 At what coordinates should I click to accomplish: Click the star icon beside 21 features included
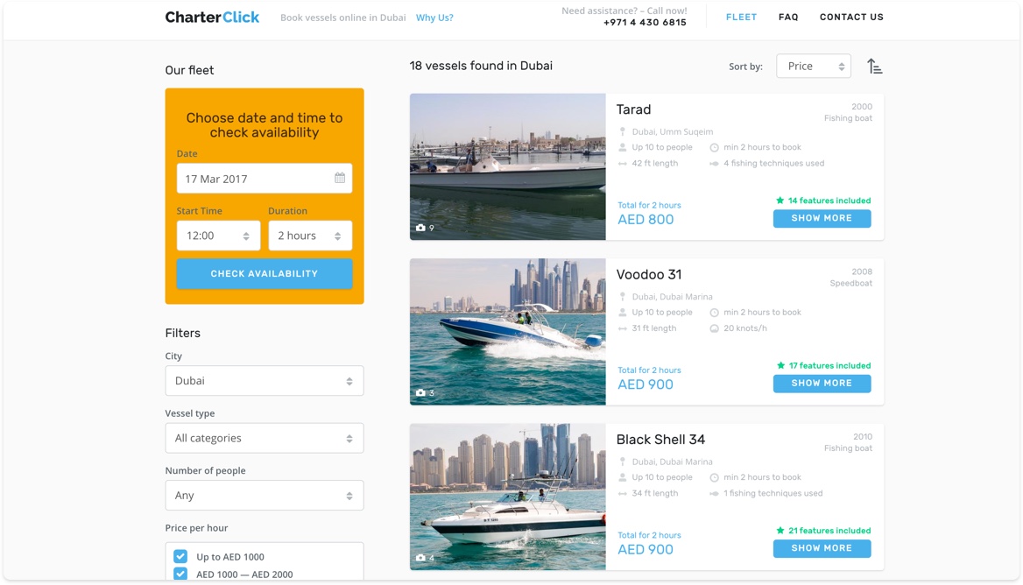(x=780, y=530)
